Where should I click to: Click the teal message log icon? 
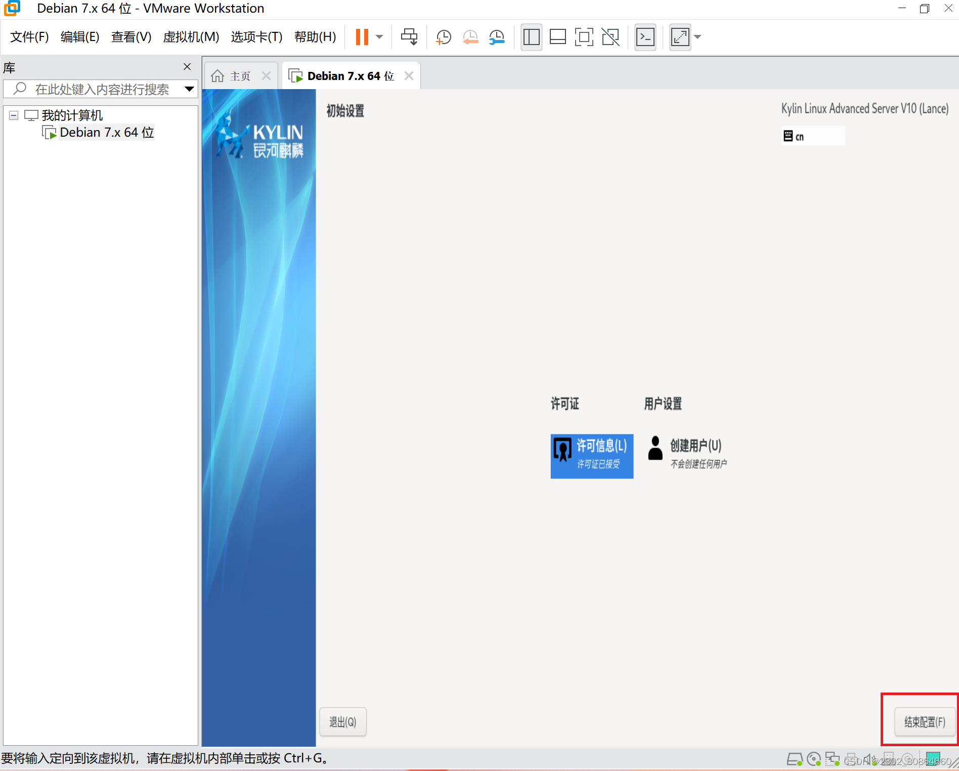[x=933, y=759]
